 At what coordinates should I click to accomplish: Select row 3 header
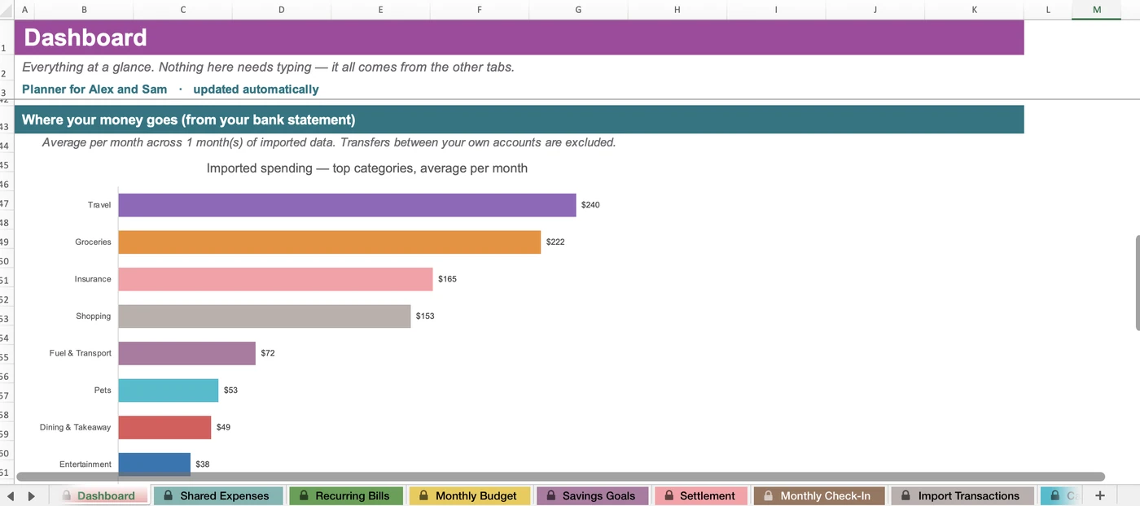[7, 89]
